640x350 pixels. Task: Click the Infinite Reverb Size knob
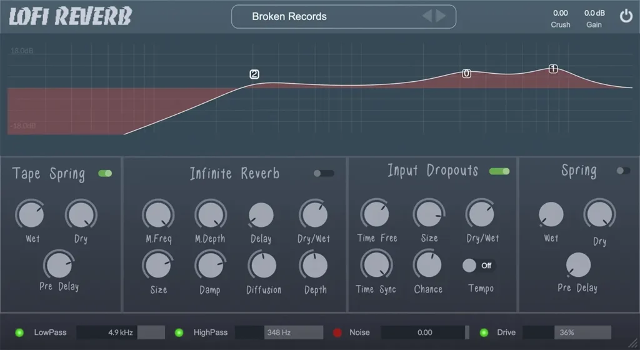pyautogui.click(x=158, y=265)
